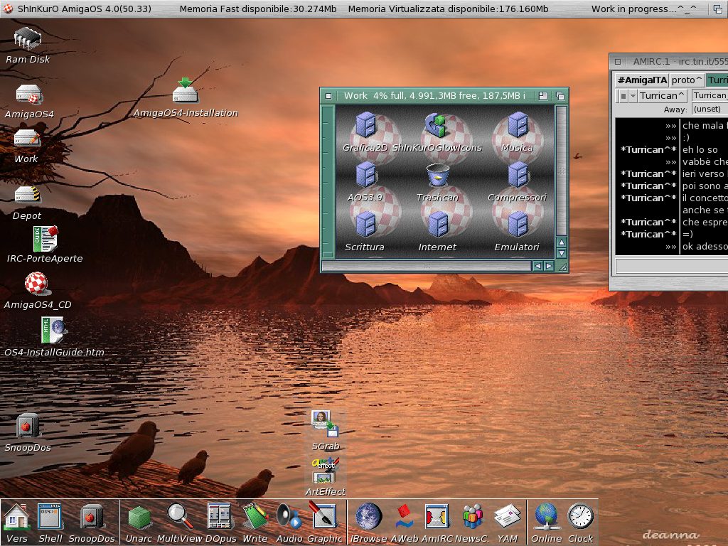Viewport: 728px width, 546px height.
Task: Click the Work window vertical scrollbar
Action: [x=562, y=171]
